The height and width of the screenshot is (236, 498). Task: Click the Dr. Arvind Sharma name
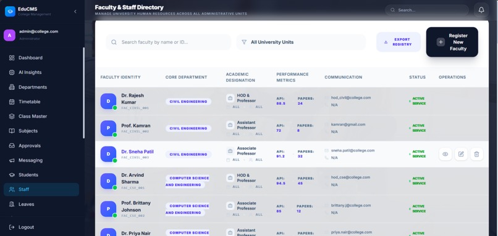tap(132, 178)
